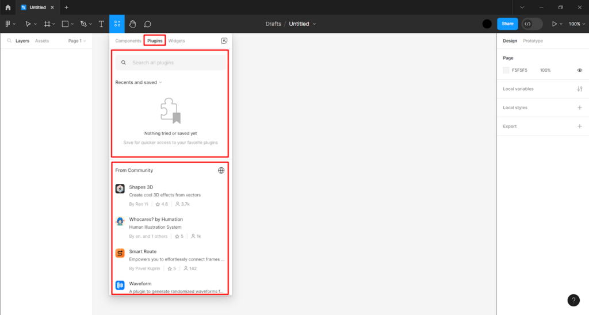Select the Text tool
The height and width of the screenshot is (315, 589).
(x=101, y=24)
